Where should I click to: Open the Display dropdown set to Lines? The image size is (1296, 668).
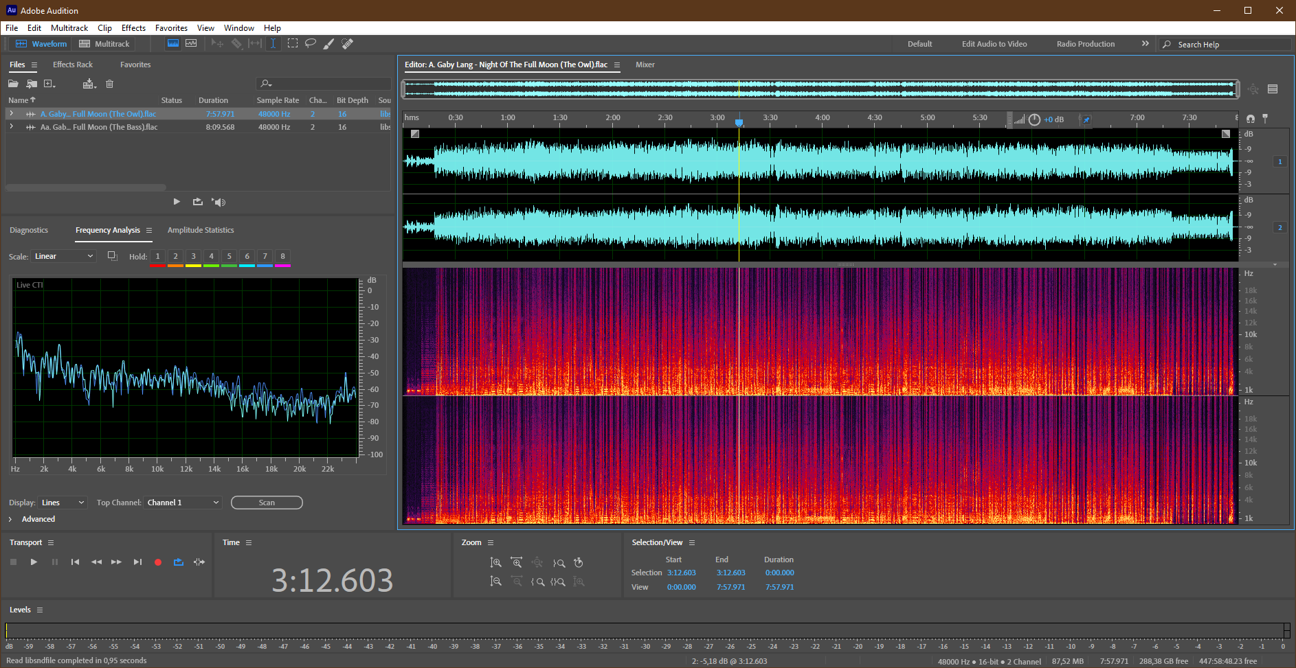63,503
